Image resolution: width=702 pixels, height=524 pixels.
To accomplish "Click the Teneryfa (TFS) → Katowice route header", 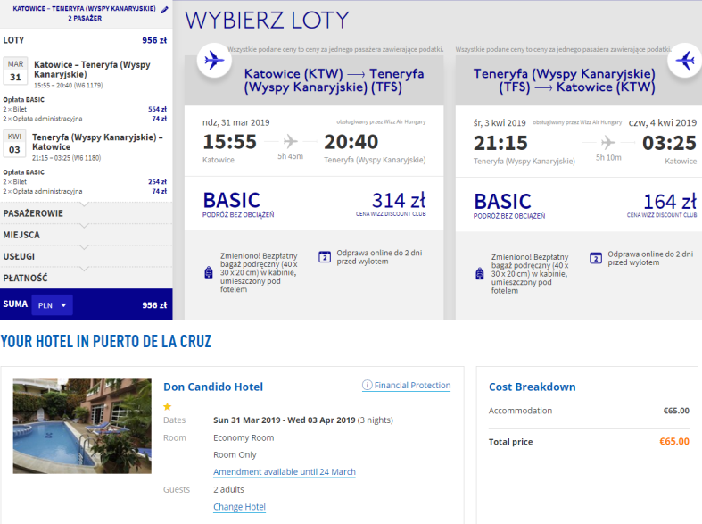I will (x=564, y=80).
